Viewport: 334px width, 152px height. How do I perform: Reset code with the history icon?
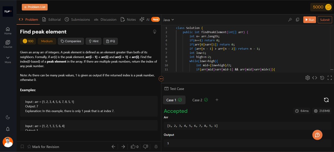322,78
